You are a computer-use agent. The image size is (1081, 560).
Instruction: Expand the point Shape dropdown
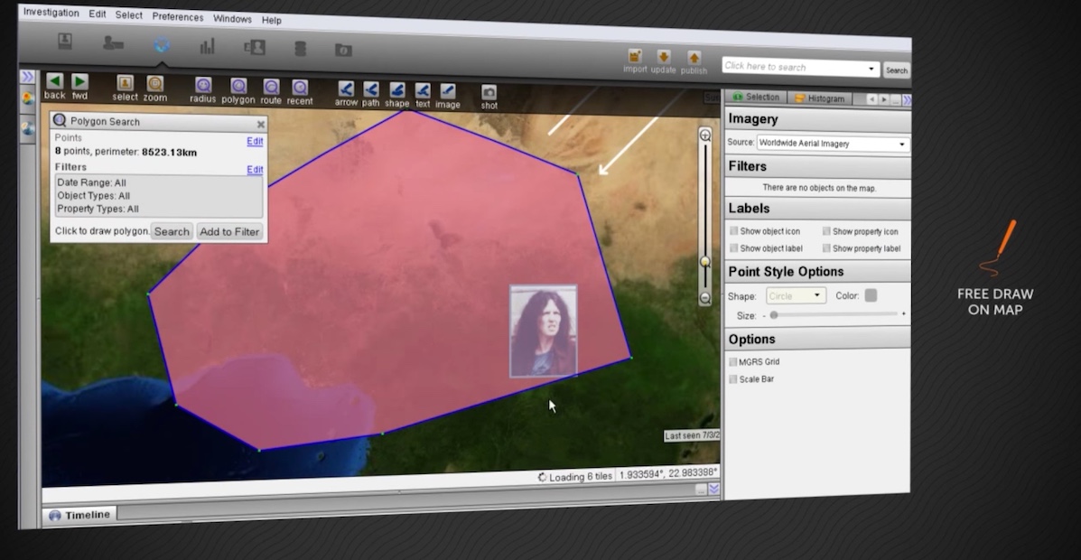pos(796,295)
